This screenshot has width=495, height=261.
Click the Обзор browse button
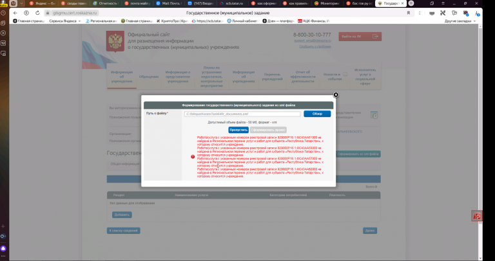pyautogui.click(x=317, y=114)
